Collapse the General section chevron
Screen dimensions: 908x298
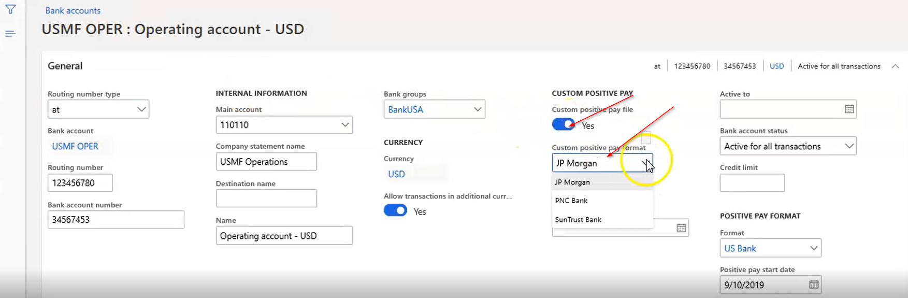tap(895, 66)
